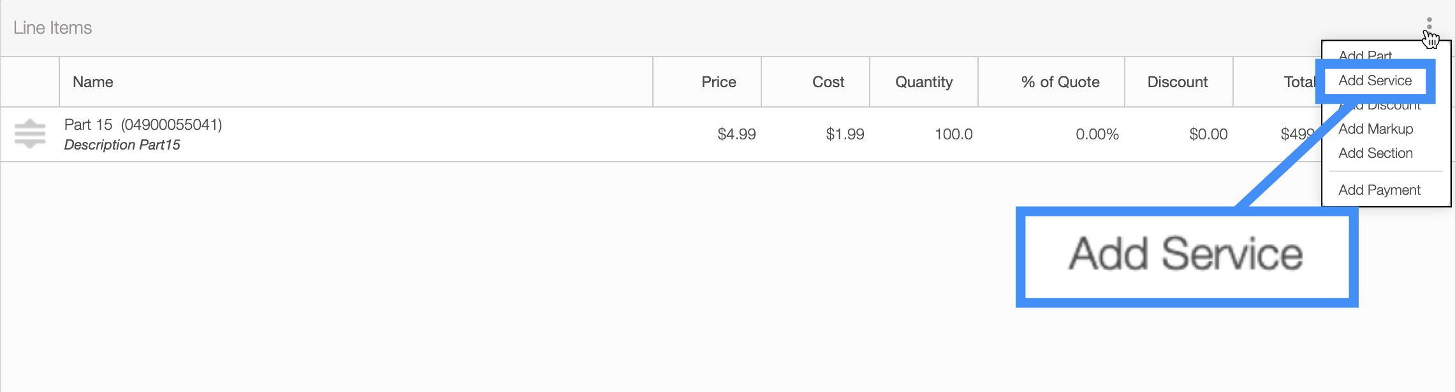
Task: Click the $1.99 cost cell
Action: click(x=845, y=134)
